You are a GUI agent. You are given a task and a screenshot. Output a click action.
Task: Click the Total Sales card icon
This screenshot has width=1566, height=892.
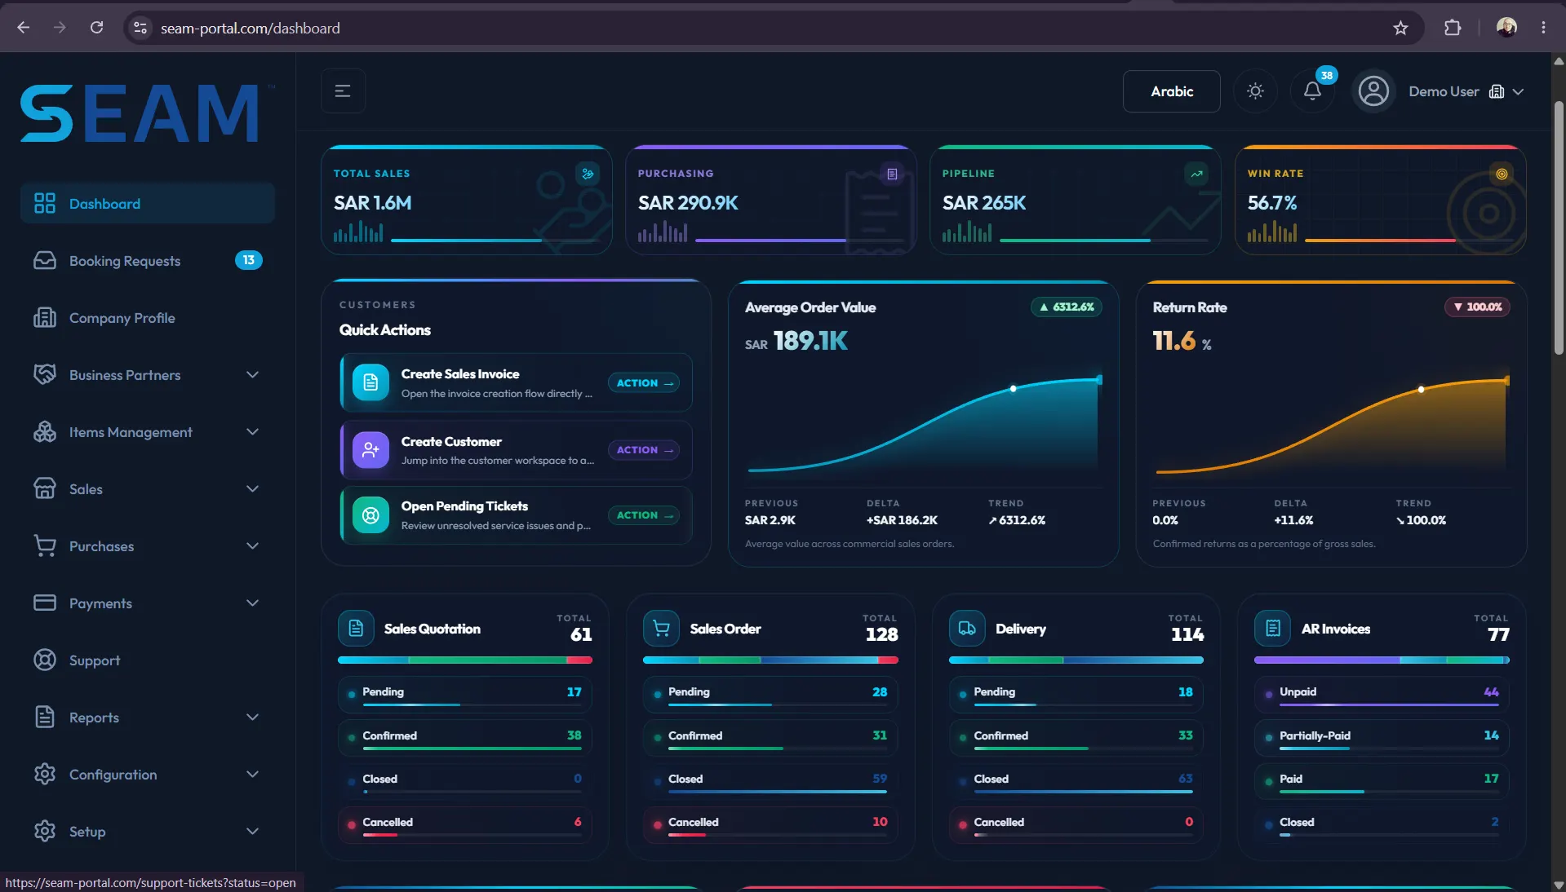tap(588, 174)
